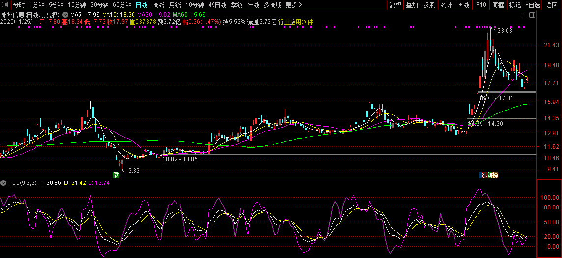
Task: Switch to the 60分钟 period tab
Action: click(x=122, y=5)
